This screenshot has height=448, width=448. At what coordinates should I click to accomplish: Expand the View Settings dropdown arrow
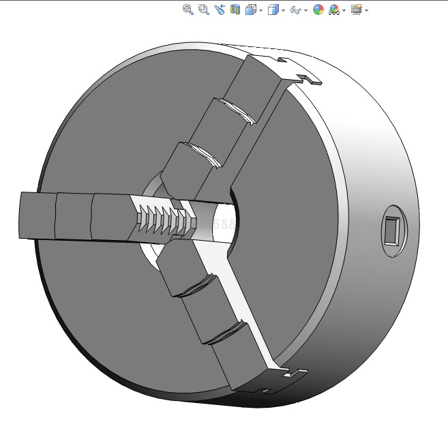[367, 10]
